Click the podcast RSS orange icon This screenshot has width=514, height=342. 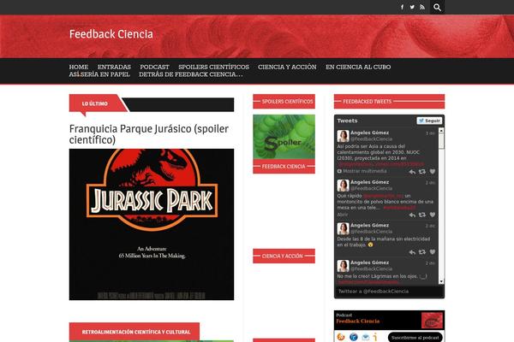pyautogui.click(x=341, y=337)
